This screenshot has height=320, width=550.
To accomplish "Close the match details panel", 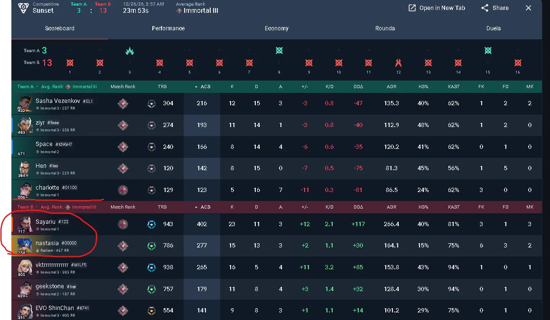I will (528, 8).
